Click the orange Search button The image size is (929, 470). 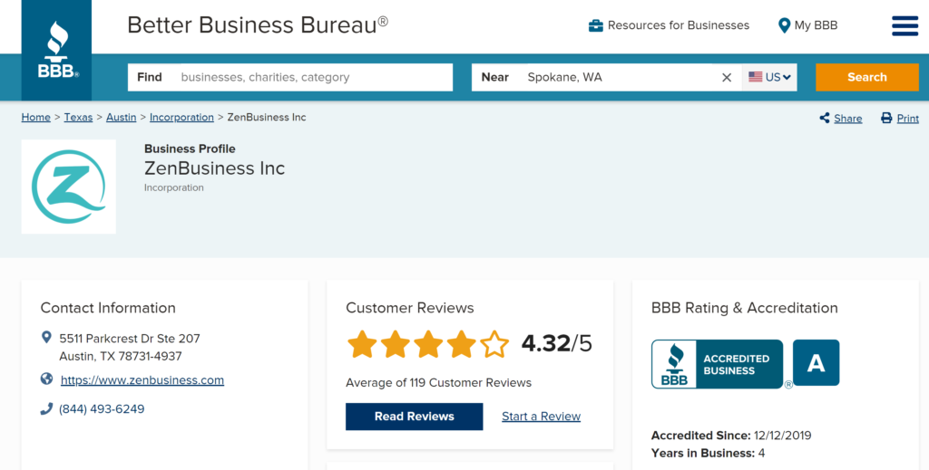pos(866,78)
